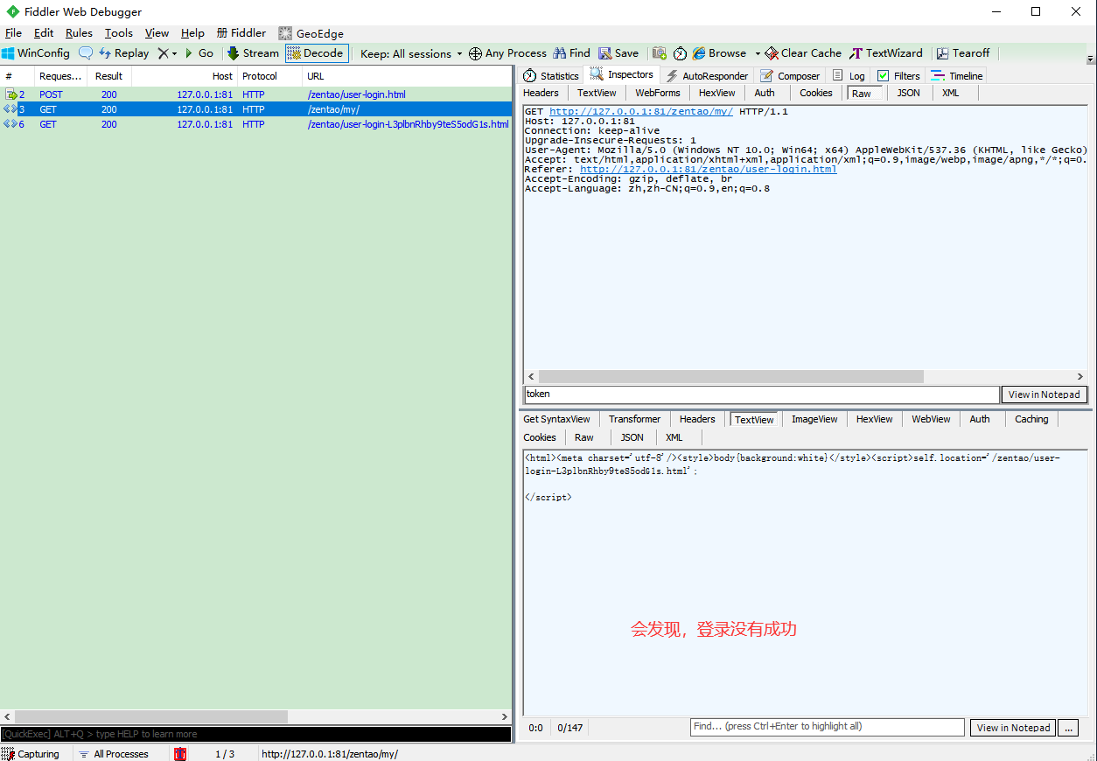1097x761 pixels.
Task: Click Clear Cache button
Action: (803, 53)
